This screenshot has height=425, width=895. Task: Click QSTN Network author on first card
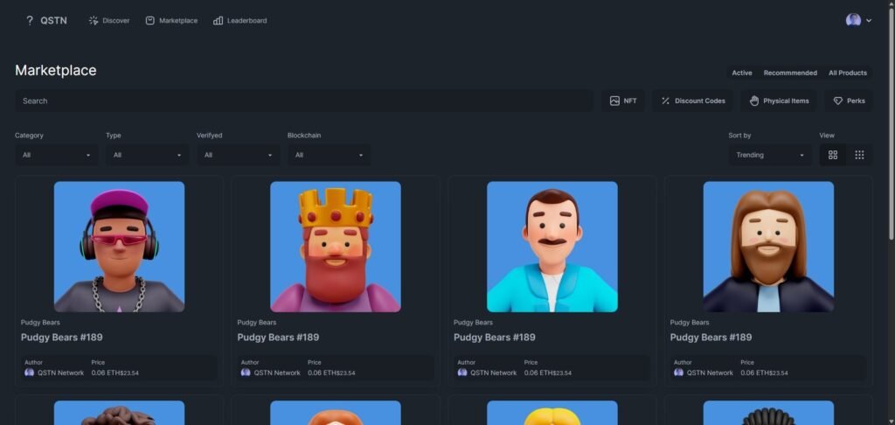pos(59,373)
